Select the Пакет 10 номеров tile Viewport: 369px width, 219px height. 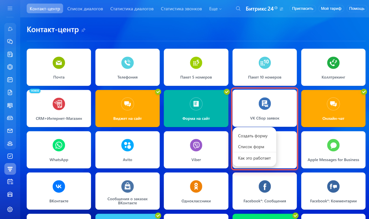(265, 67)
